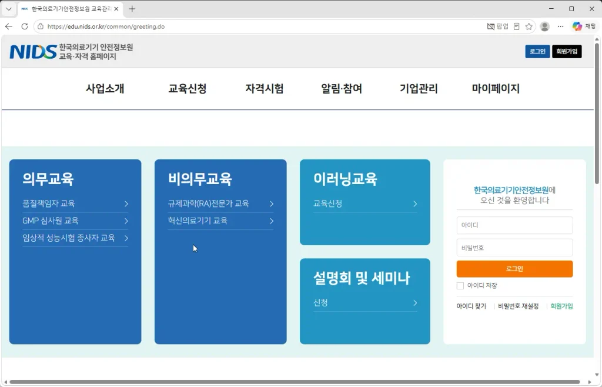Click chevron next to GMP 심사원 교육
The width and height of the screenshot is (602, 387).
tap(126, 221)
